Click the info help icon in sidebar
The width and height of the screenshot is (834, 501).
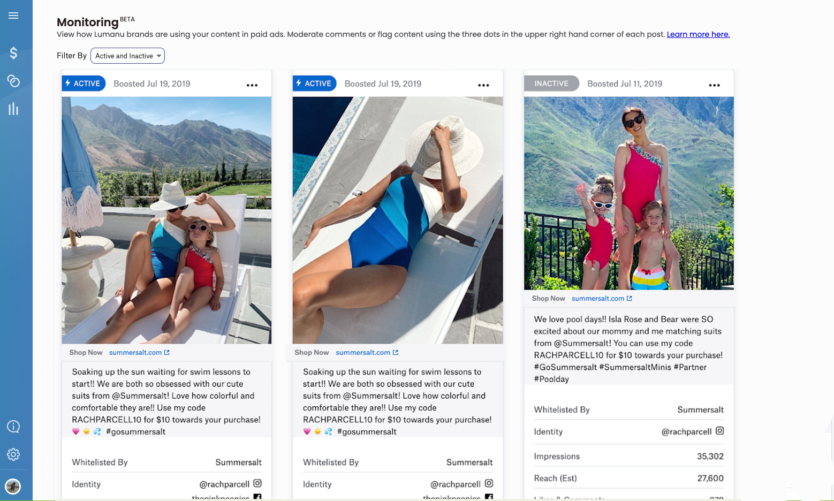13,427
